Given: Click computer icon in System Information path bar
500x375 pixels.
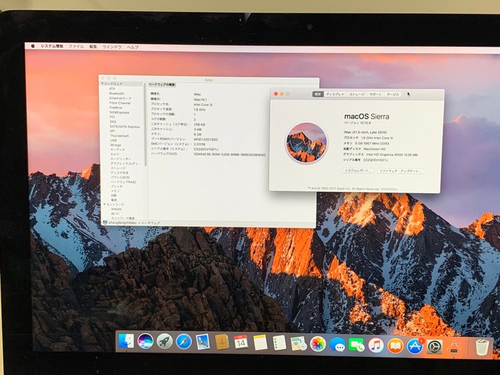Looking at the screenshot, I should click(x=105, y=222).
